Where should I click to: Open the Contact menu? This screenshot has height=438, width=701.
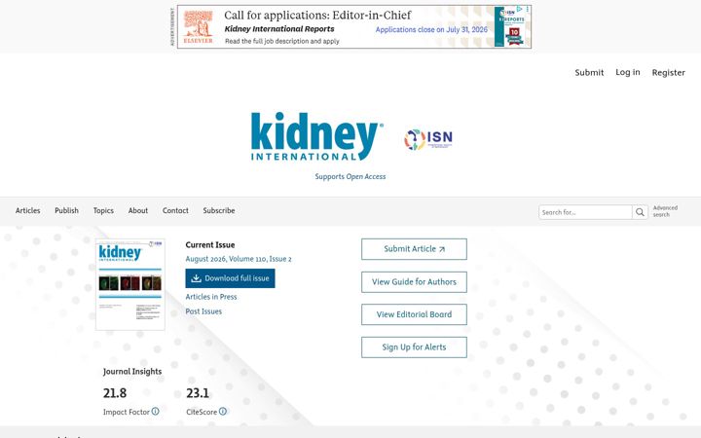pos(175,210)
